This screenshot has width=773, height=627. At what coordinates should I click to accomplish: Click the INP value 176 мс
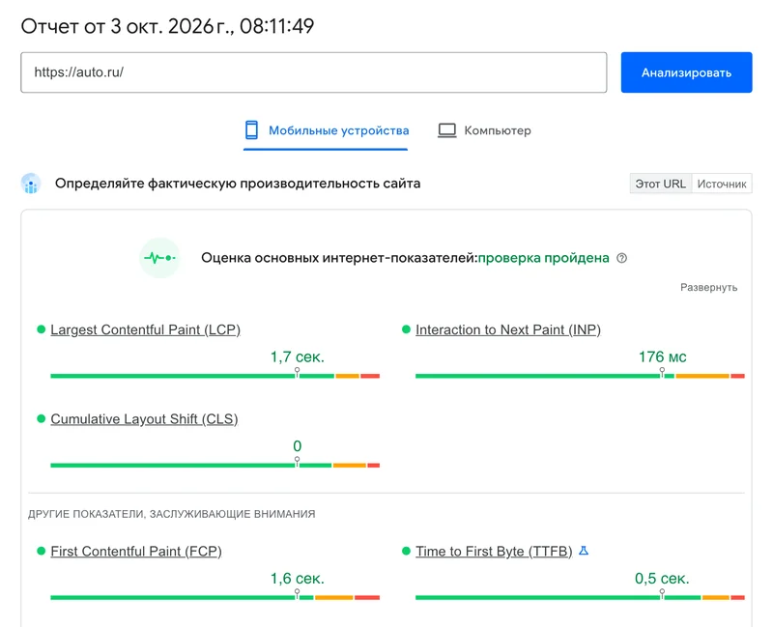[x=663, y=356]
